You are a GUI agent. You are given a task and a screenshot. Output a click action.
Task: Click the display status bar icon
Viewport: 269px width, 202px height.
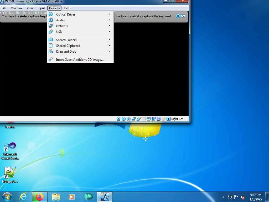point(149,119)
